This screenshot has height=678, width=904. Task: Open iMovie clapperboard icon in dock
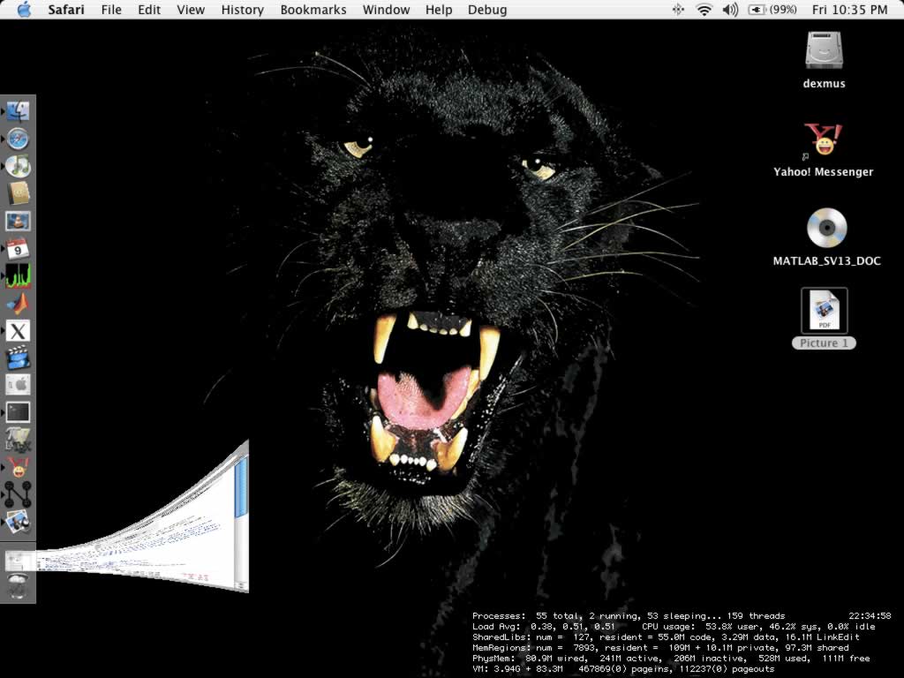[x=18, y=358]
